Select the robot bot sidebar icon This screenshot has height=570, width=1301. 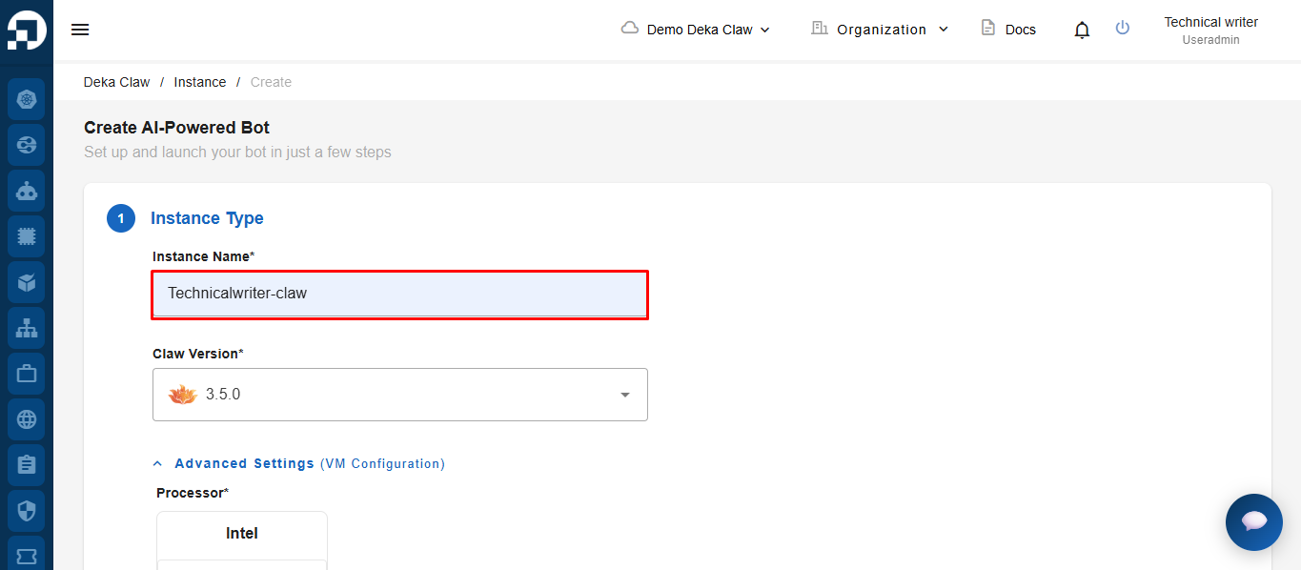click(27, 192)
